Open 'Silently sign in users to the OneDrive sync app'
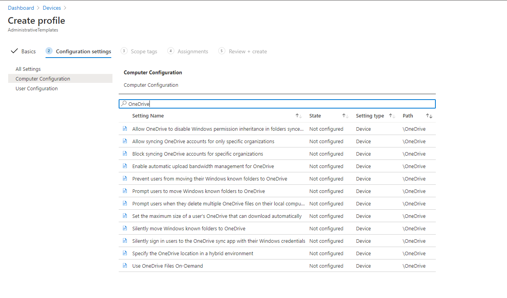This screenshot has height=298, width=507. 219,241
